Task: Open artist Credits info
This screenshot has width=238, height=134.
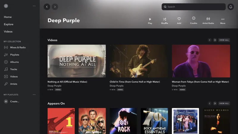Action: [x=194, y=21]
